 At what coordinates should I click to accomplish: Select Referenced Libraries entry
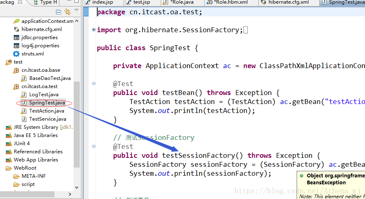(x=34, y=152)
